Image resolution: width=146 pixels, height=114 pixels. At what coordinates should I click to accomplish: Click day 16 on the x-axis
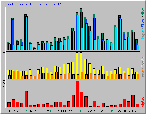(x=73, y=111)
